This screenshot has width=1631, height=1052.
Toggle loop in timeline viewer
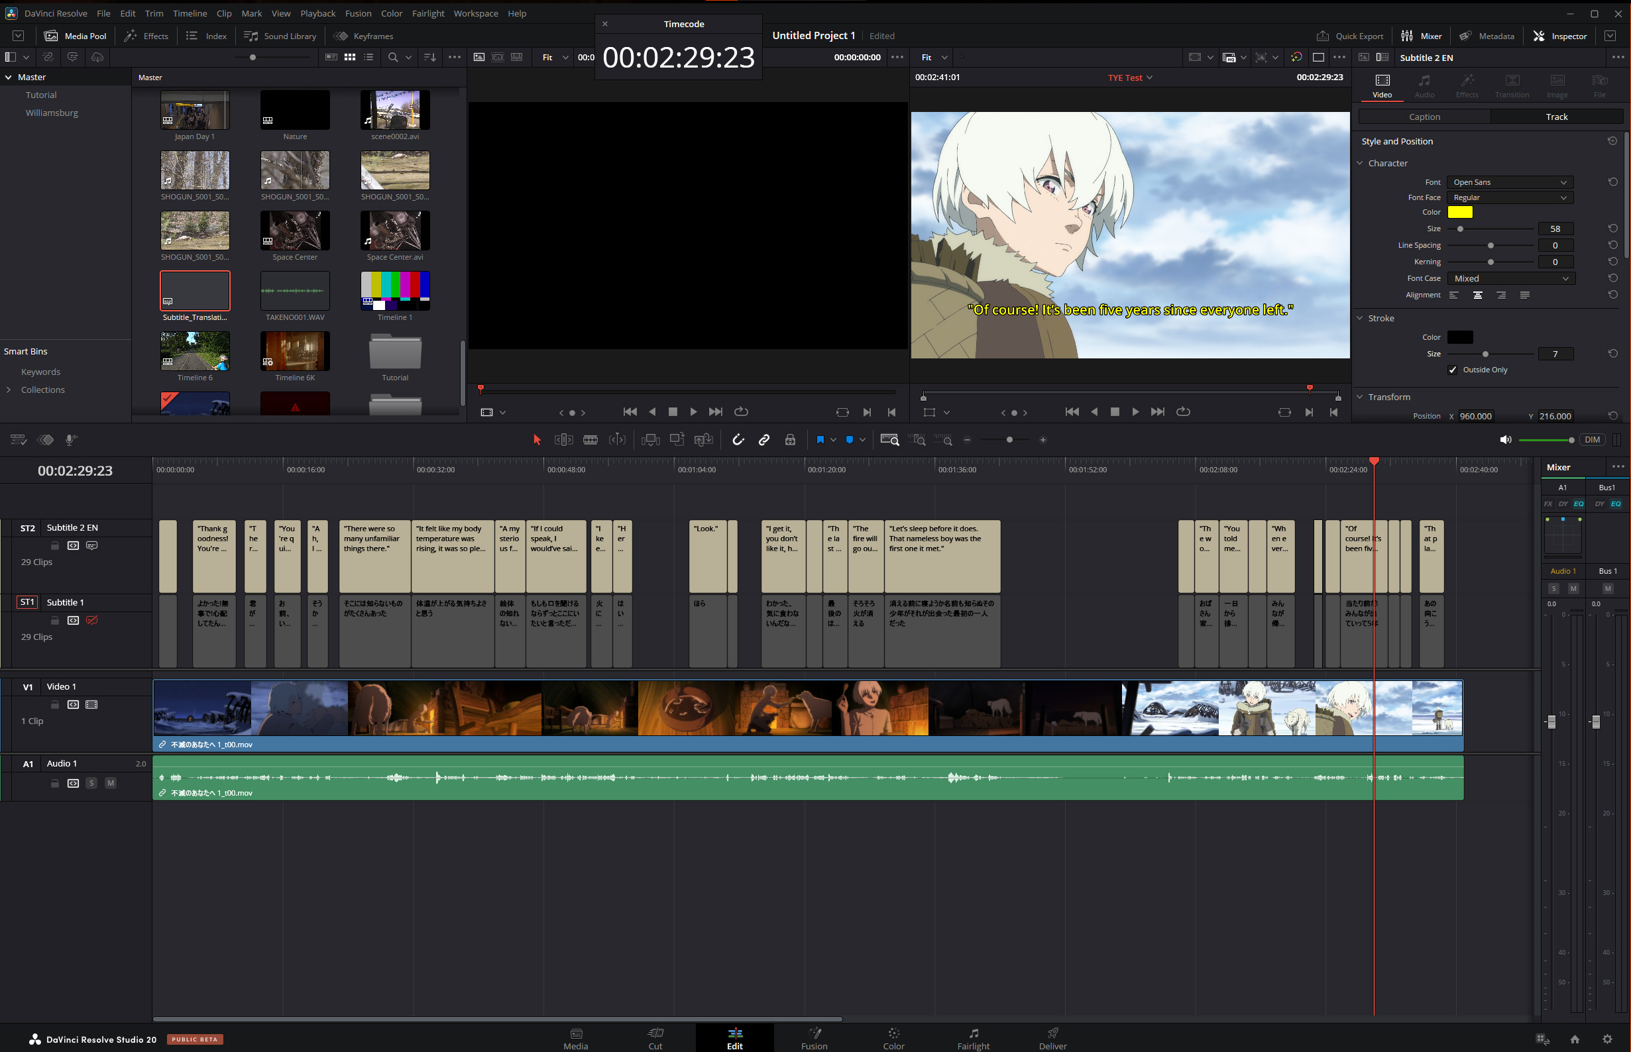coord(1183,412)
